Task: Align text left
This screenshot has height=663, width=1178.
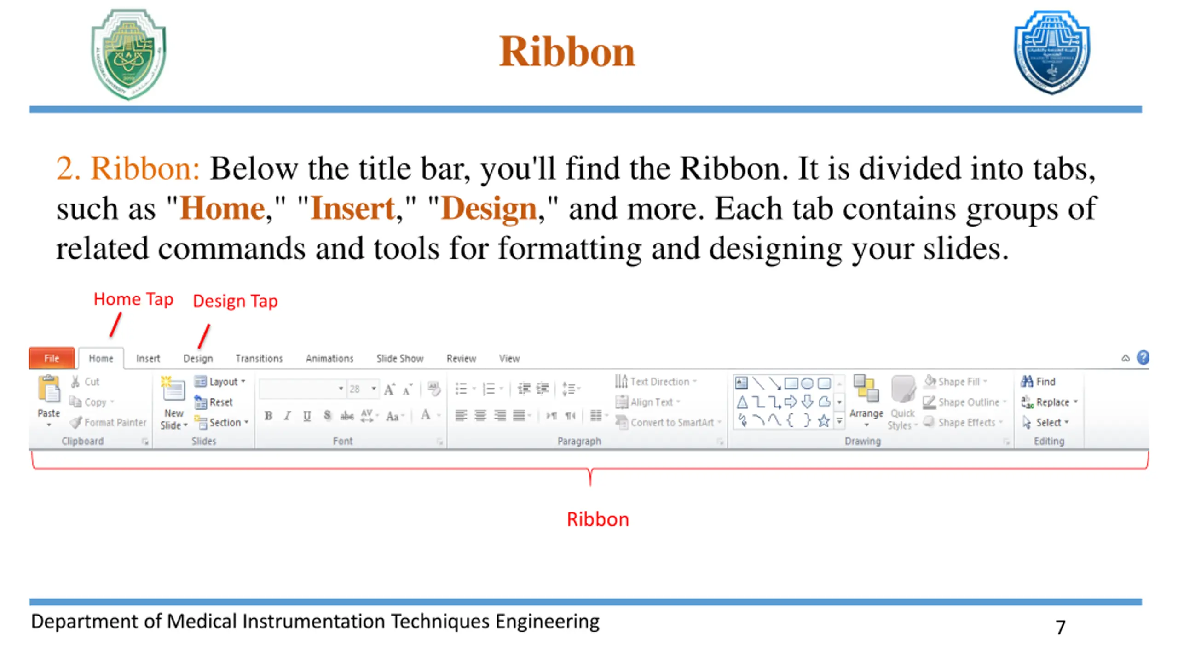Action: [x=461, y=416]
